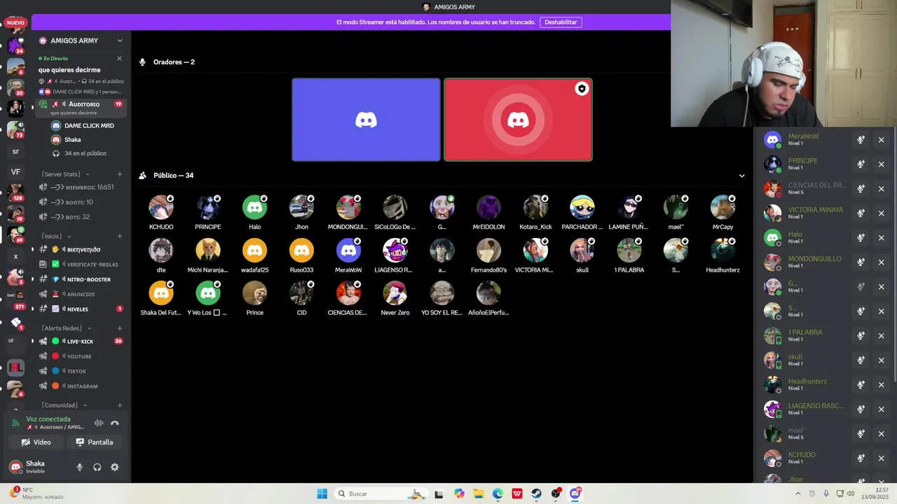Close the En Directo stage banner
Viewport: 897px width, 504px height.
point(119,59)
